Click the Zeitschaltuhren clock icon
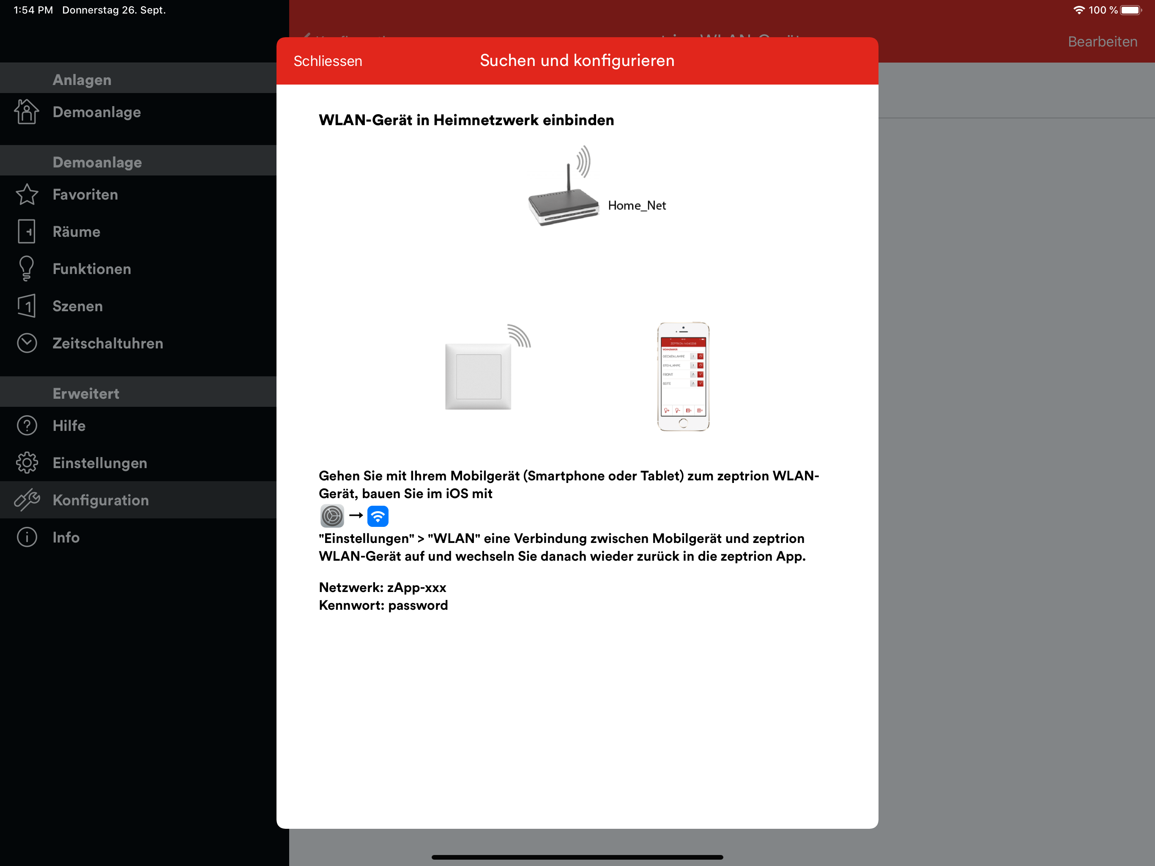1155x866 pixels. [x=26, y=343]
